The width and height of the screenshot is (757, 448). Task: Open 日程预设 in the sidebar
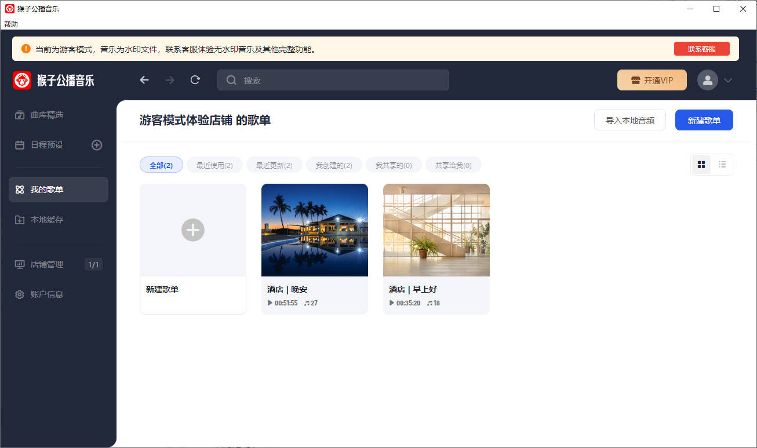(x=48, y=145)
